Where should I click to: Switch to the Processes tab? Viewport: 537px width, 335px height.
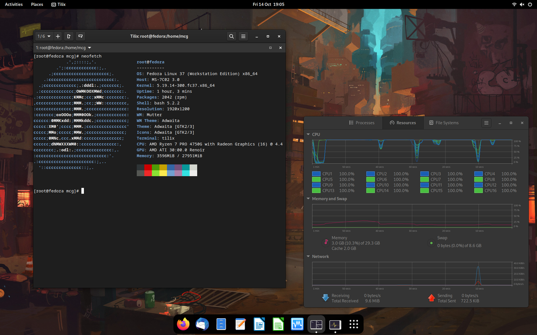362,123
